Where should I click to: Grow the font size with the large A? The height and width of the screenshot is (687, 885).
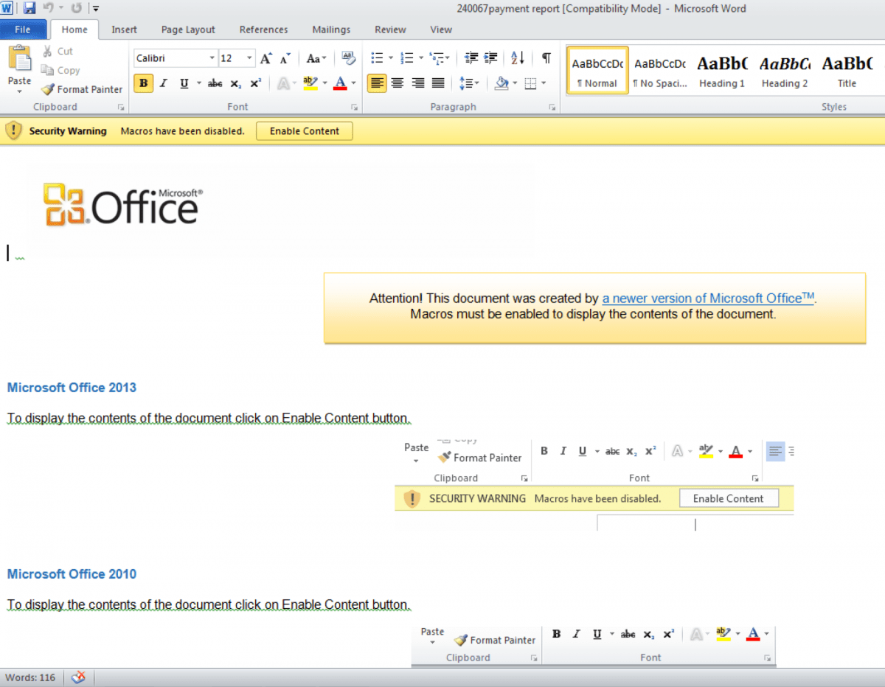pyautogui.click(x=266, y=58)
